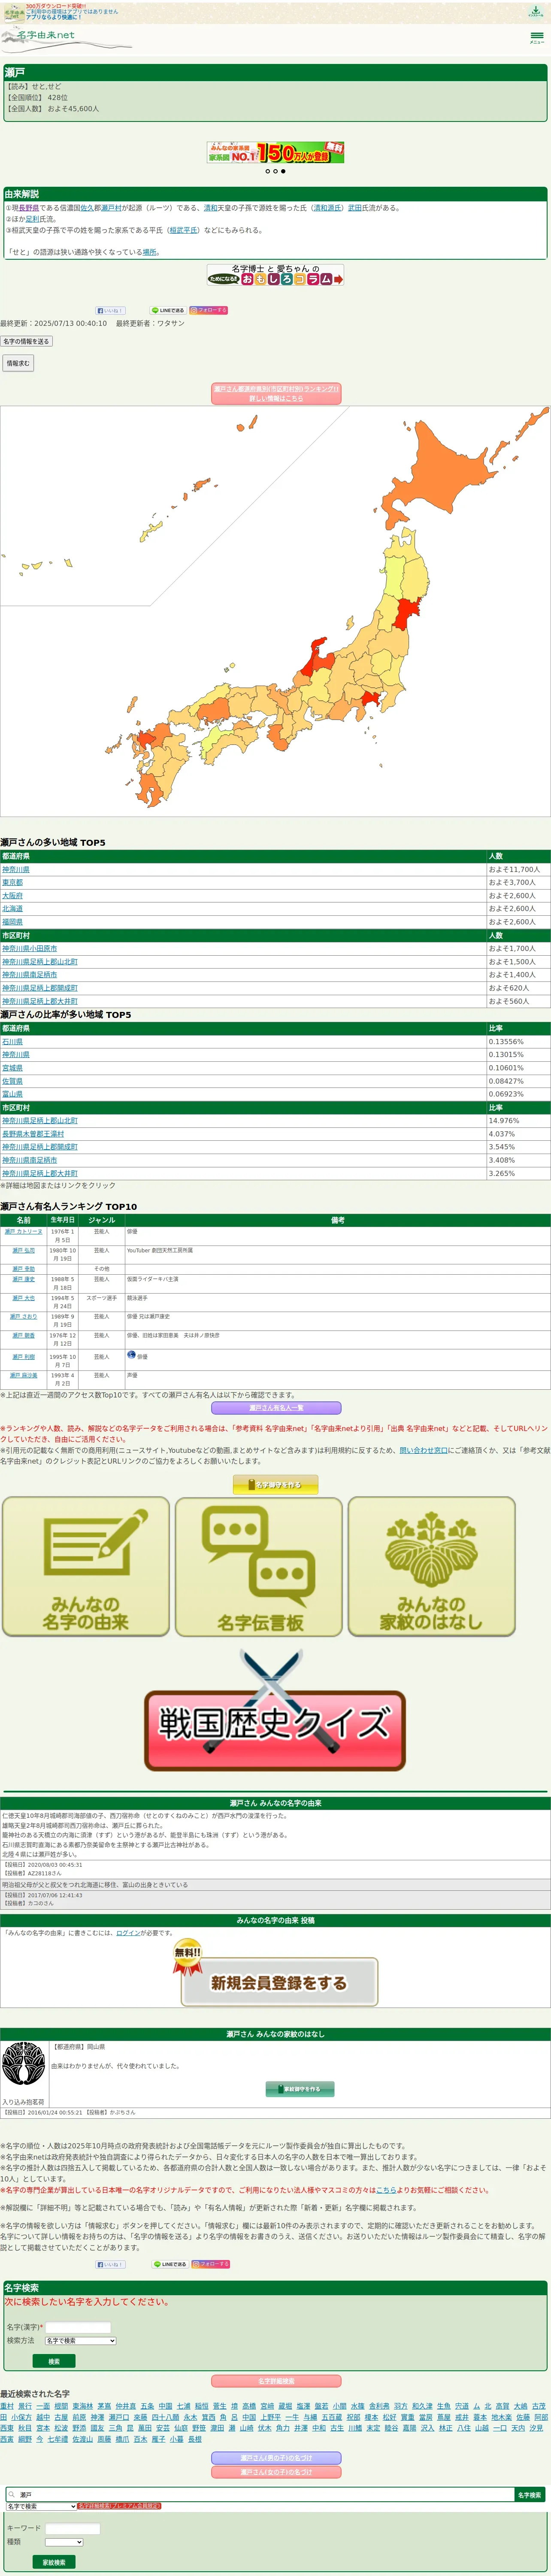551x2576 pixels.
Task: Click the 家紋検索 button
Action: pyautogui.click(x=54, y=2562)
